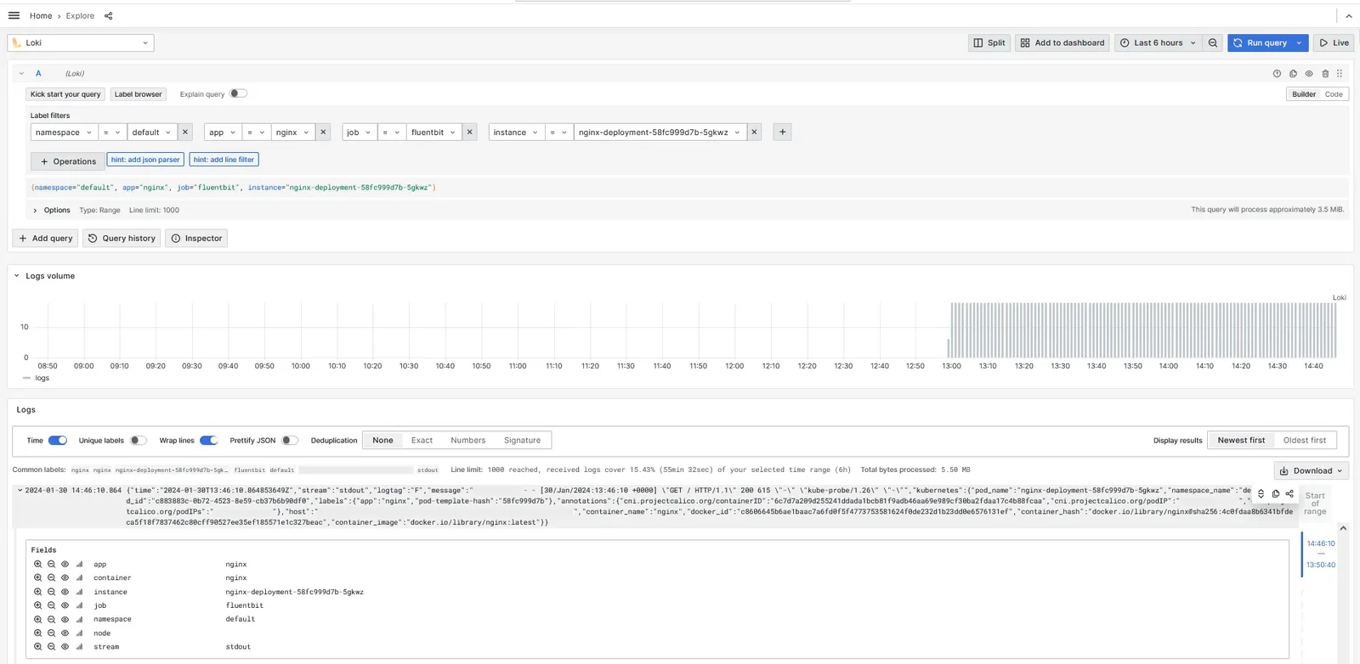This screenshot has width=1360, height=664.
Task: Open the default value dropdown
Action: [151, 132]
